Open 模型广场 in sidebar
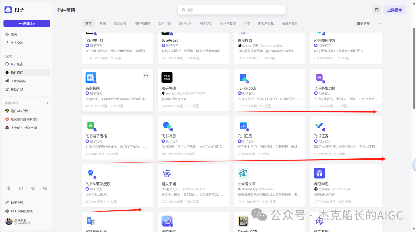The image size is (416, 232). [27, 89]
